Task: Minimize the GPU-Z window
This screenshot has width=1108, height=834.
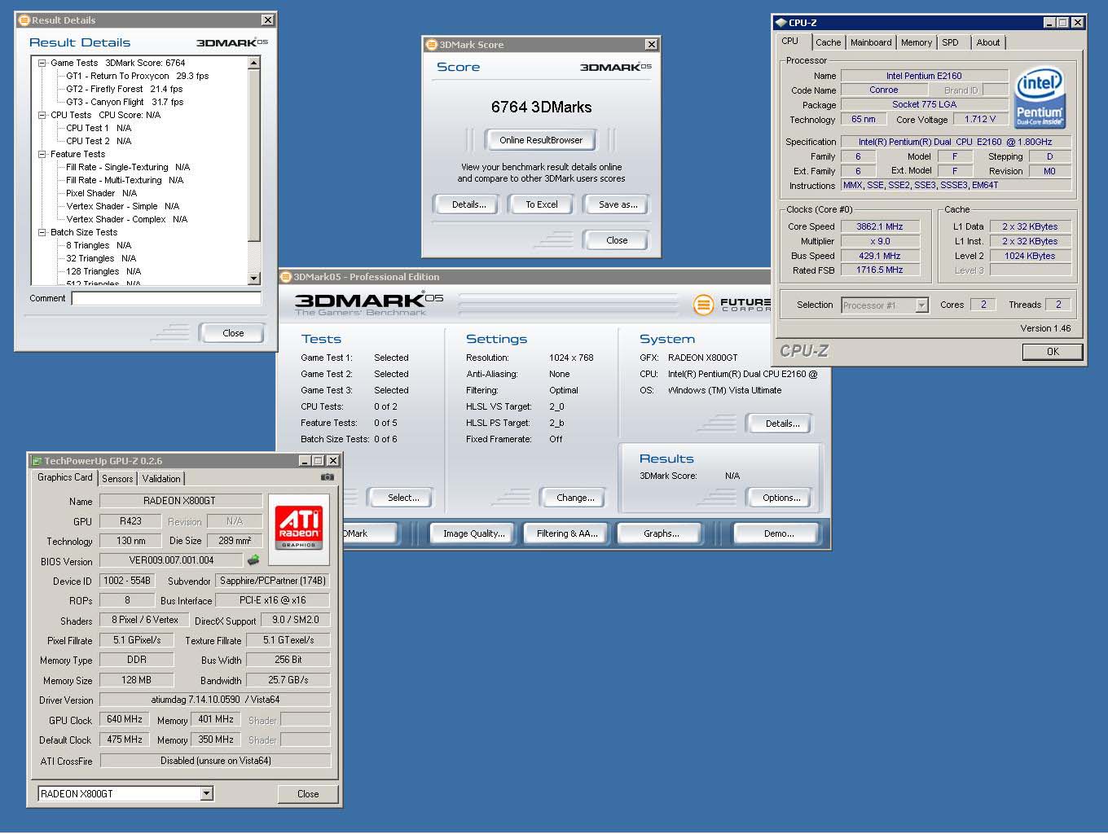Action: [x=305, y=461]
